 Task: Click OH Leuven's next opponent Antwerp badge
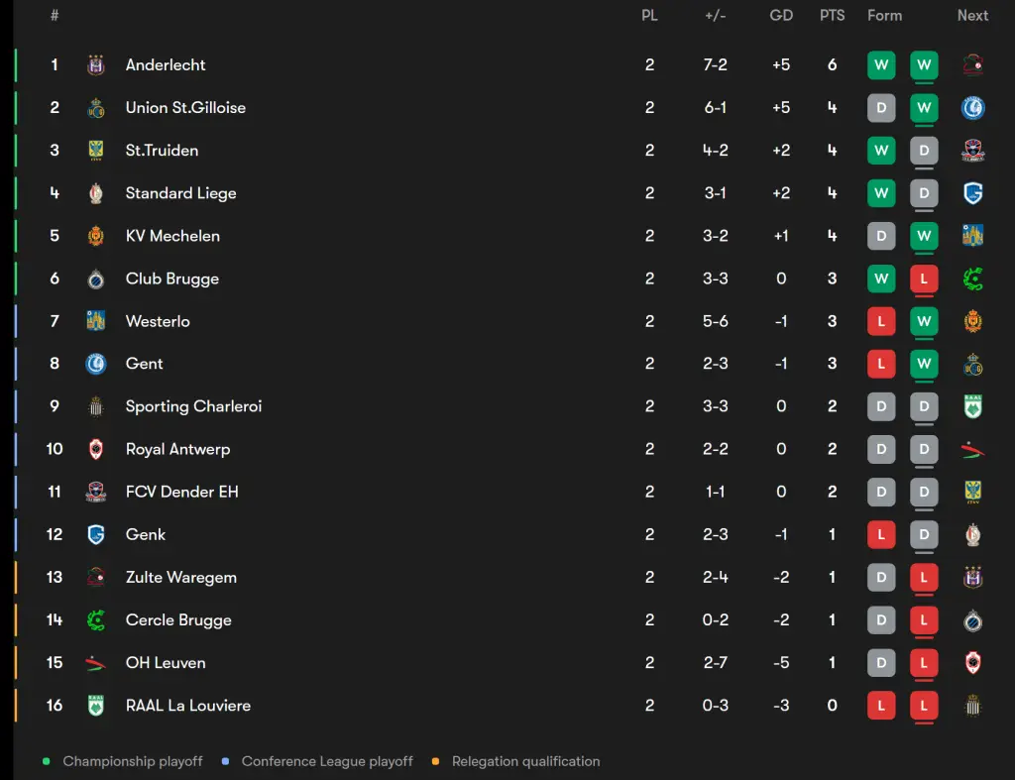tap(973, 663)
